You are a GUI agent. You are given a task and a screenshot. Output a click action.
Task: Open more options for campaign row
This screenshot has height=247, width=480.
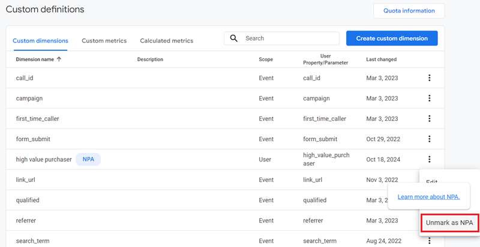[430, 98]
